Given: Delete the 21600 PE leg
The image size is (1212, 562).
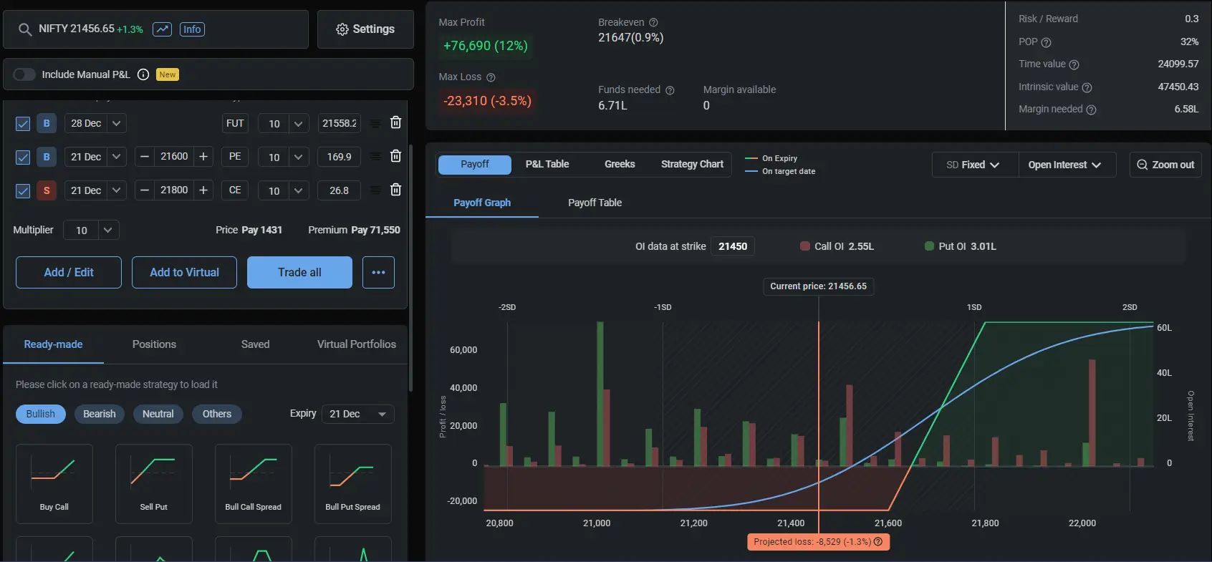Looking at the screenshot, I should click(395, 156).
